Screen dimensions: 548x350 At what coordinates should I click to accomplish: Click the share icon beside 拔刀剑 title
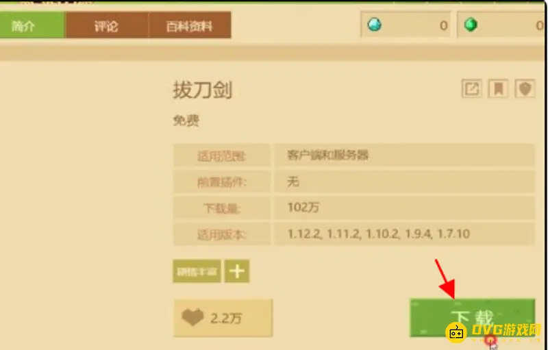(x=471, y=89)
